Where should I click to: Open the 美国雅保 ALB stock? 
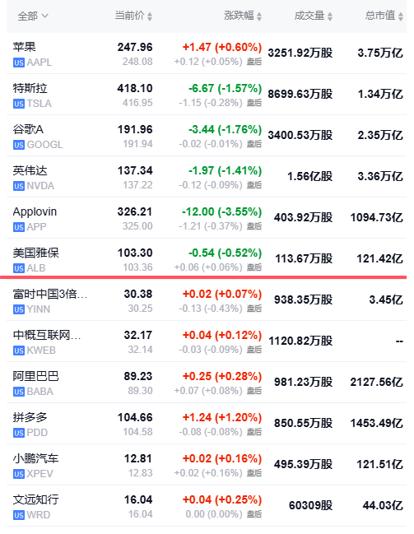(x=207, y=259)
